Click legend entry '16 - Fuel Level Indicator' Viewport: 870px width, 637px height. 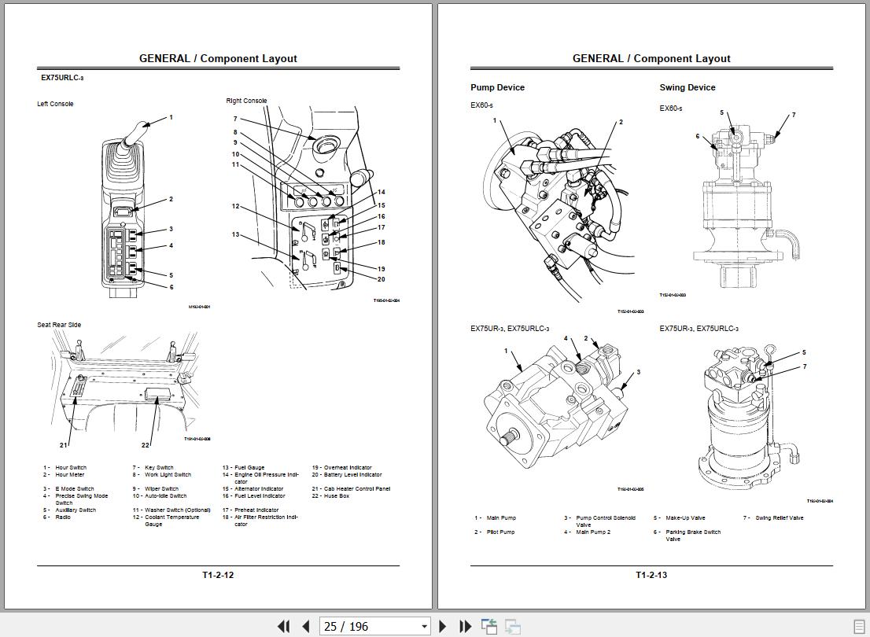pos(254,496)
